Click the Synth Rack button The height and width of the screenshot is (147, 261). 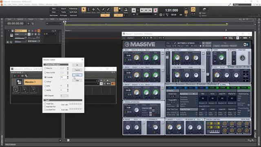[73, 12]
